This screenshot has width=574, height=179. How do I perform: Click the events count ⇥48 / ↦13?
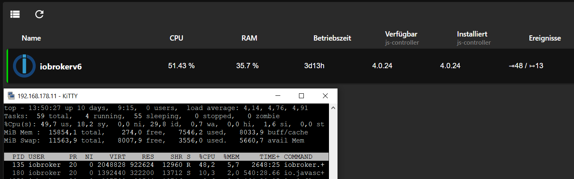pos(526,66)
